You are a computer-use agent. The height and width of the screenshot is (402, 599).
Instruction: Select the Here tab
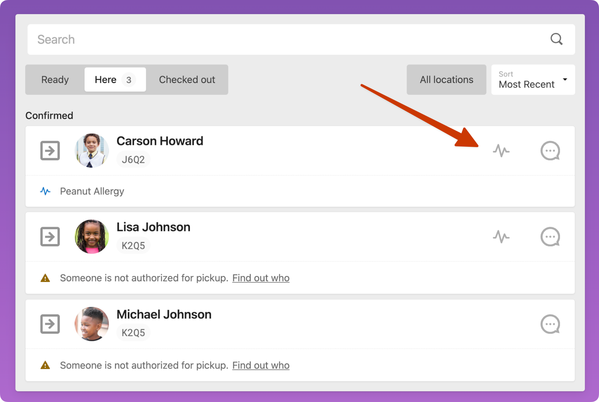pos(115,80)
